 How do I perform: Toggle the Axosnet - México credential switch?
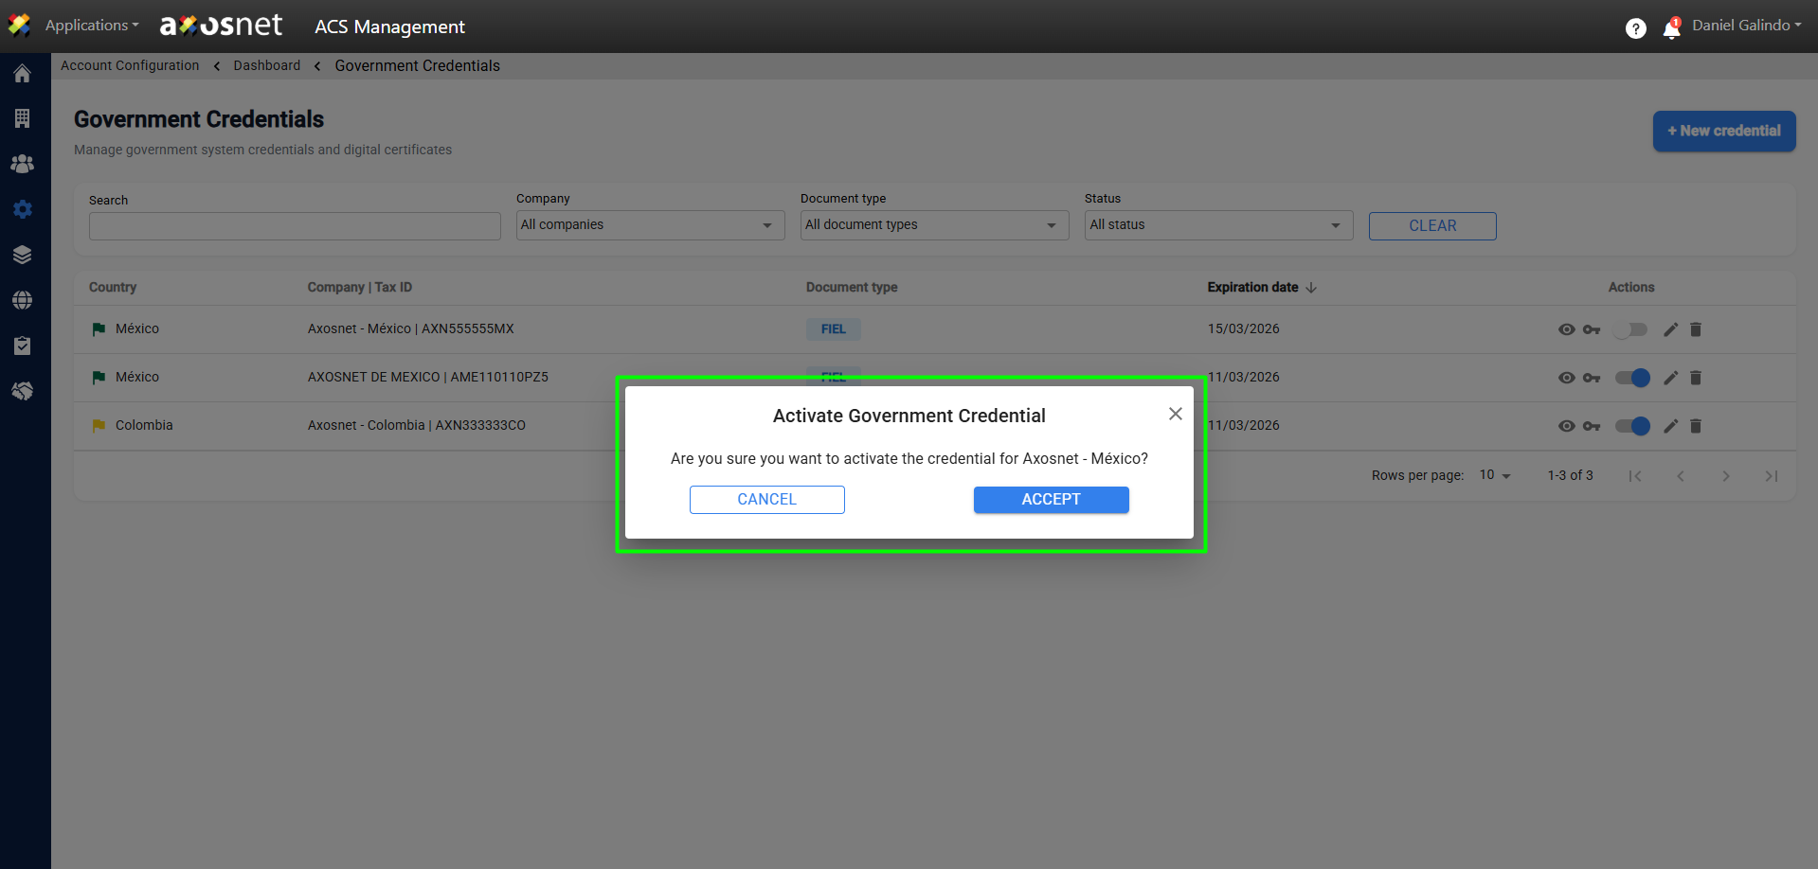(x=1631, y=329)
